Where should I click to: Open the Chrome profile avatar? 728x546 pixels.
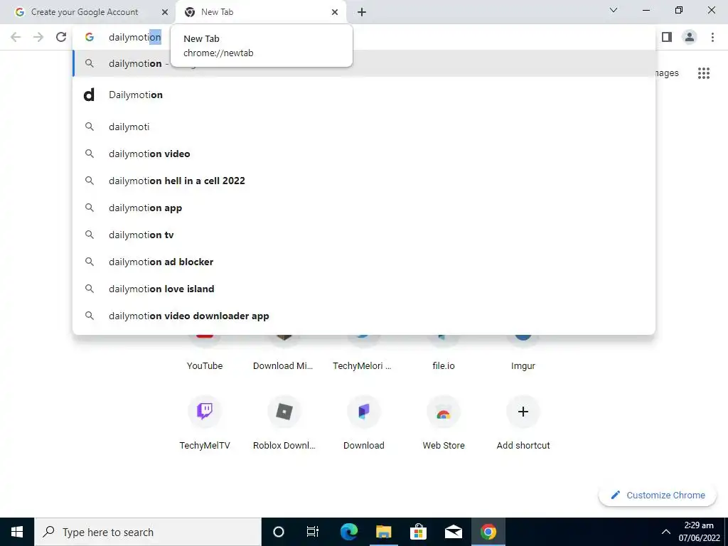690,37
